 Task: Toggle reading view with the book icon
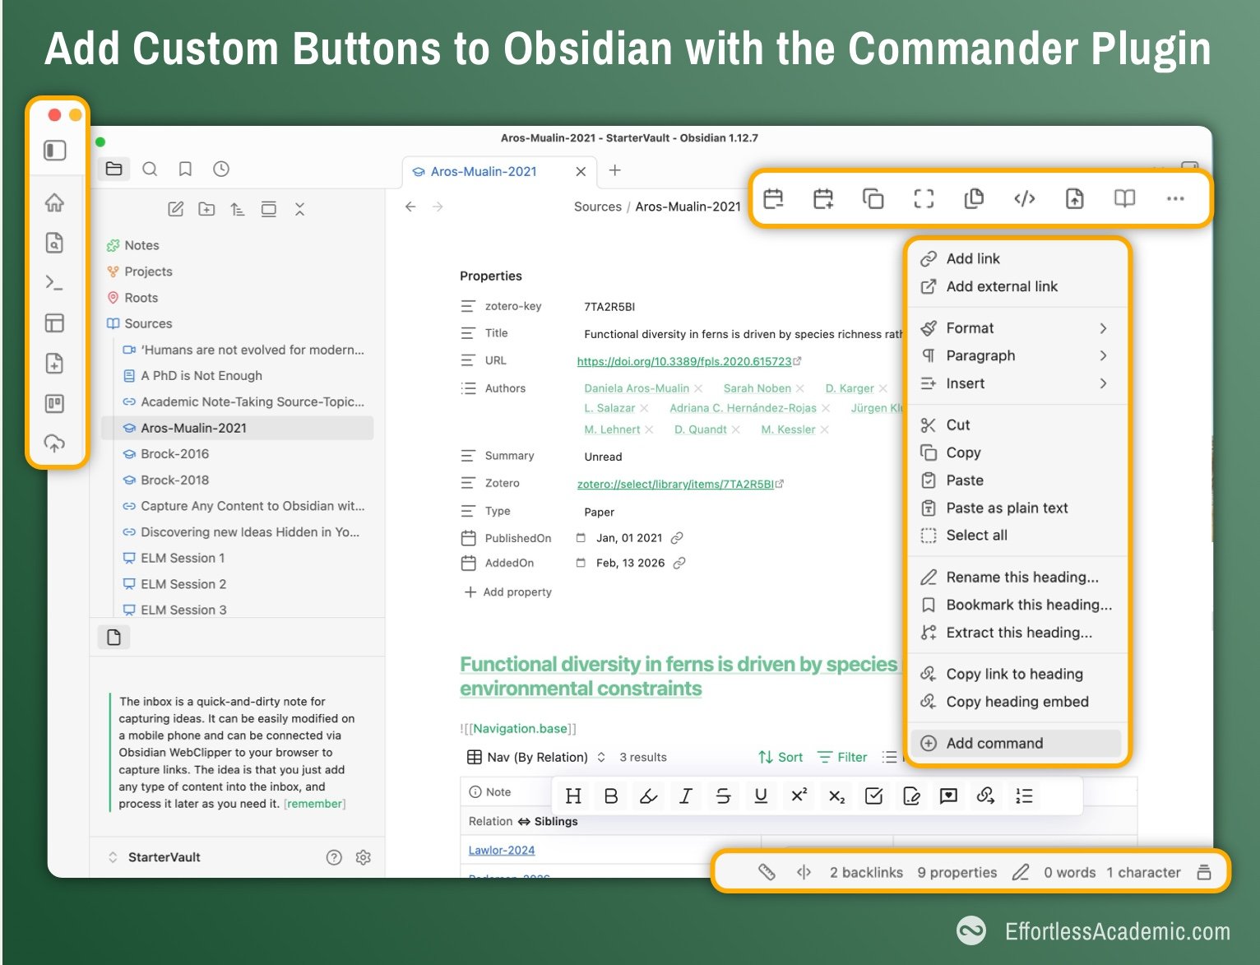coord(1125,198)
